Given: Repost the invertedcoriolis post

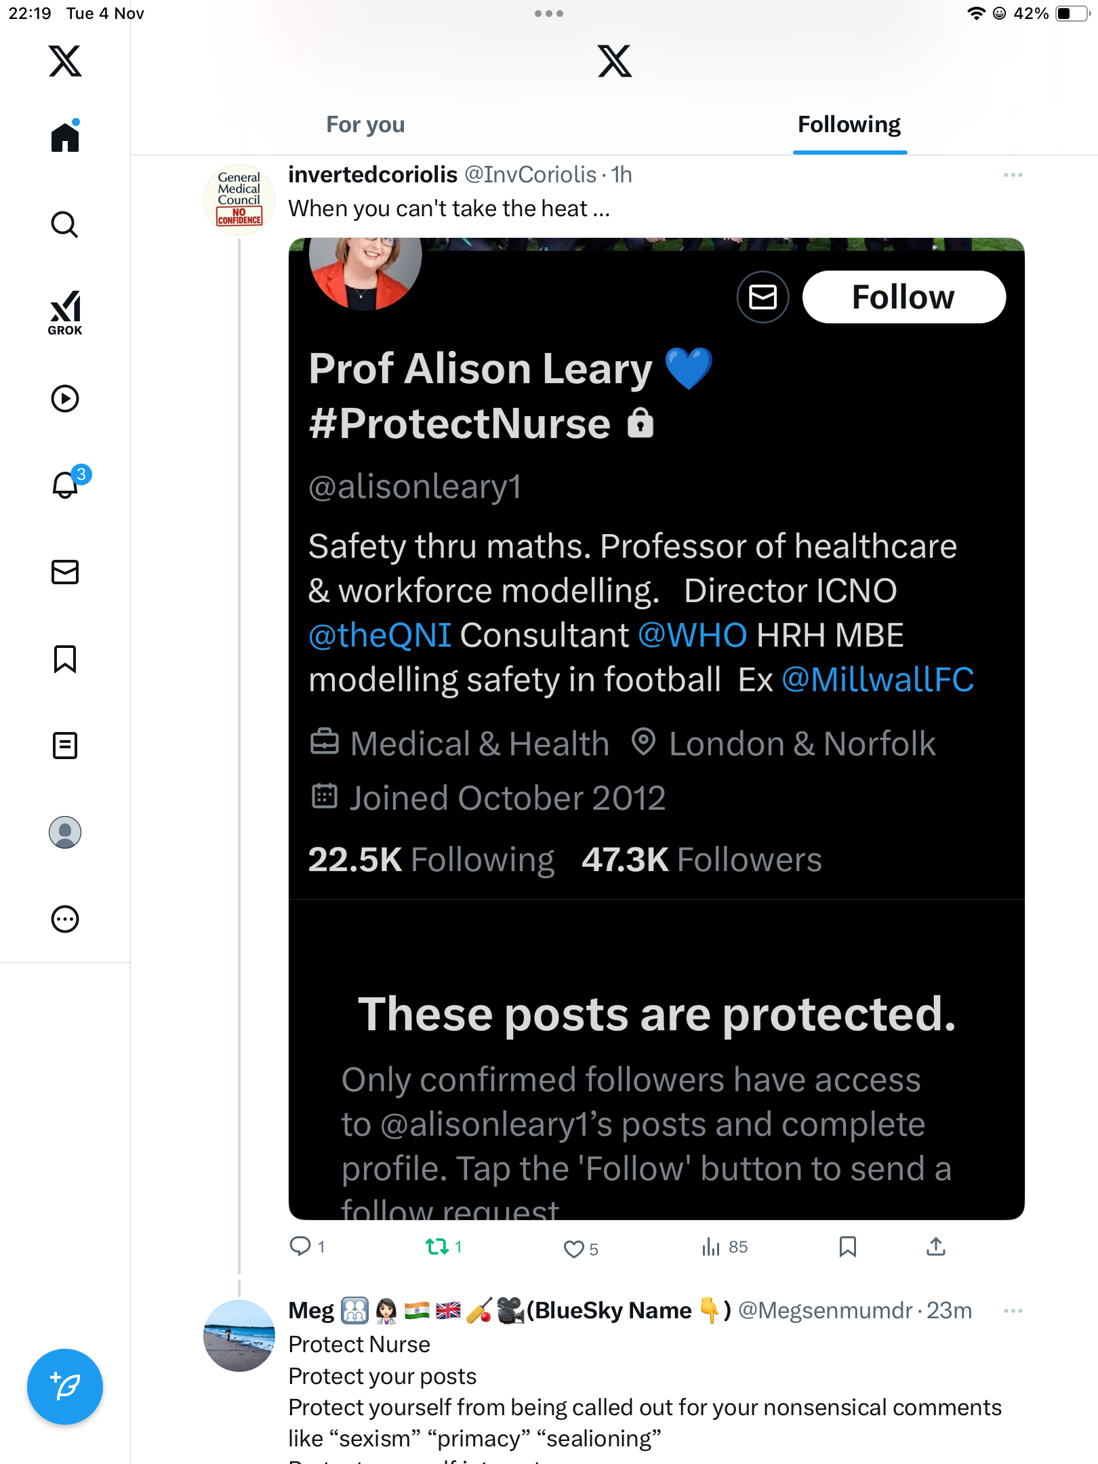Looking at the screenshot, I should [437, 1246].
